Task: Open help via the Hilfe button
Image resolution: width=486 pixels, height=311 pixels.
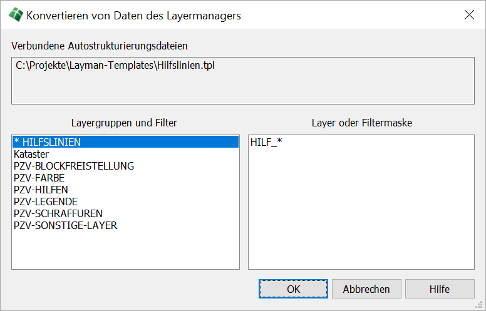Action: pyautogui.click(x=439, y=289)
